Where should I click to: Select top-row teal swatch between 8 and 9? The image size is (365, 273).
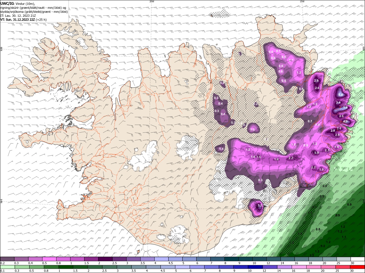coord(232,259)
